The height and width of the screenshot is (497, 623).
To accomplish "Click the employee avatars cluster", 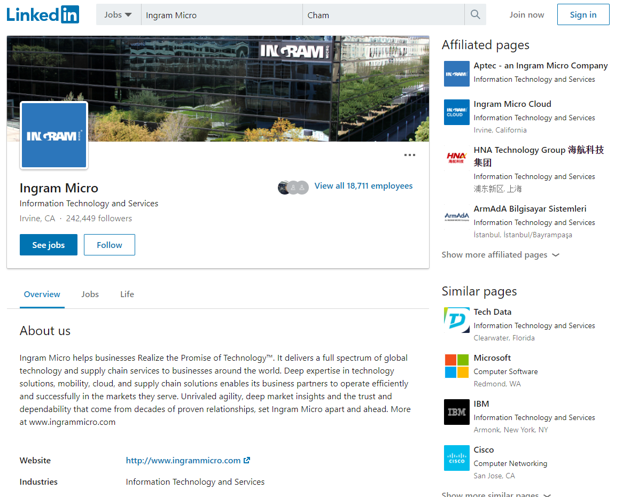I will 293,187.
